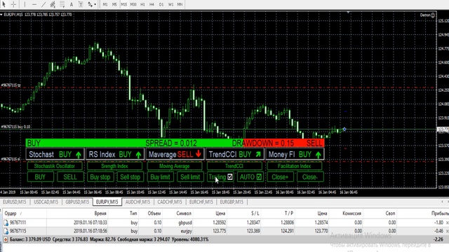Switch chart to M1 timeframe
Image resolution: width=449 pixels, height=252 pixels.
point(105,4)
